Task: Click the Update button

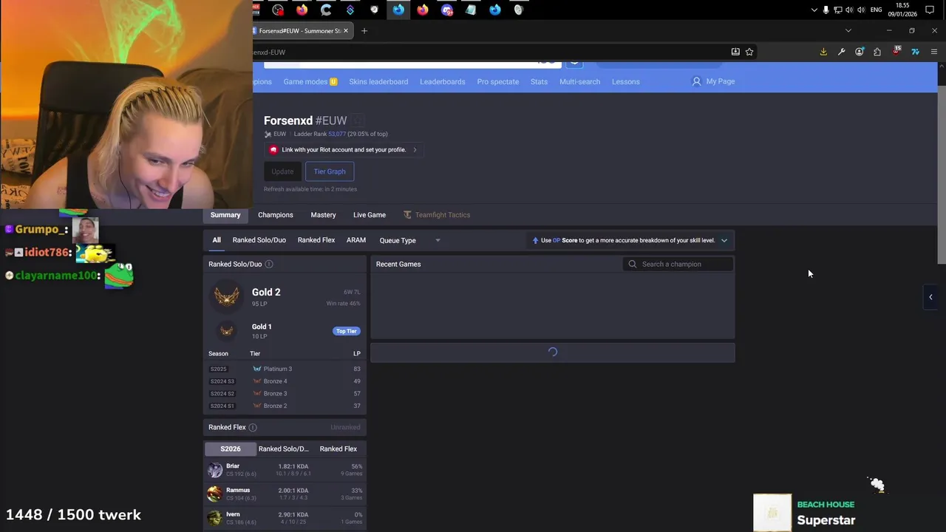Action: (x=282, y=171)
